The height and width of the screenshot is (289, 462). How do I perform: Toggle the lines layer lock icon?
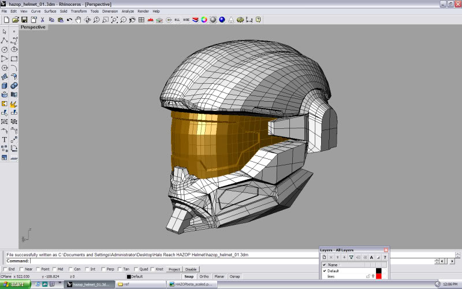pos(368,276)
